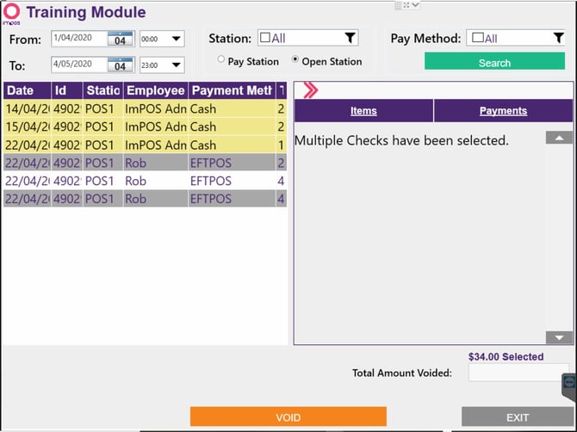Click the orange VOID button
The image size is (577, 432).
point(288,417)
